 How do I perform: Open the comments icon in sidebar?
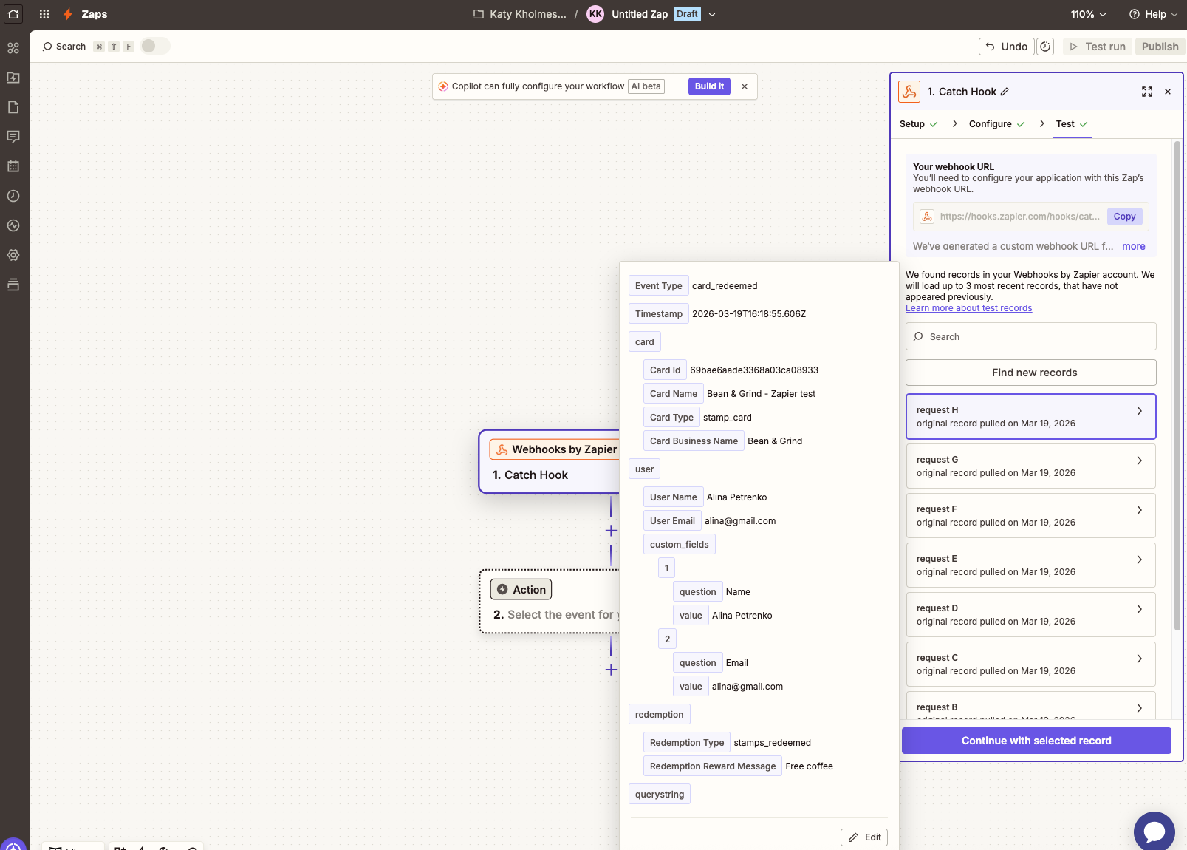(x=13, y=137)
